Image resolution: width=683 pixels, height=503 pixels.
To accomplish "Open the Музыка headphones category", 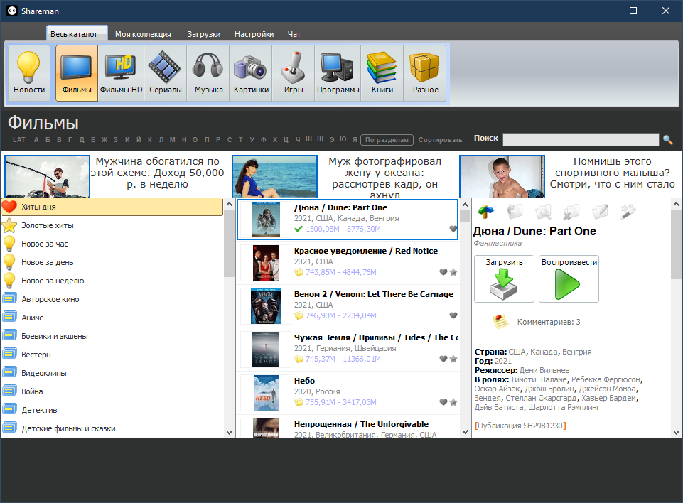I will 208,72.
